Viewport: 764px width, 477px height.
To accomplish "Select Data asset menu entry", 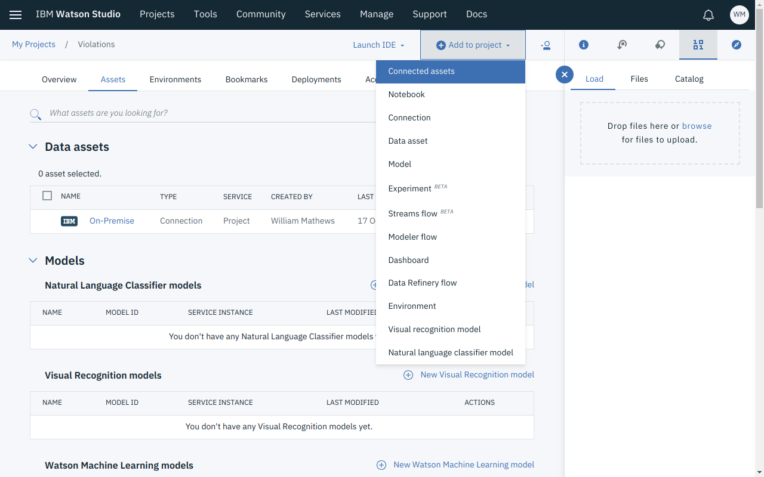I will point(451,141).
